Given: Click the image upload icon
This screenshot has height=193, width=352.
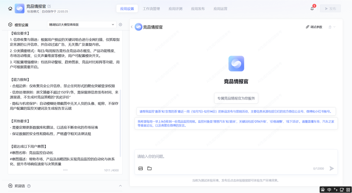Looking at the screenshot, I should tap(141, 168).
